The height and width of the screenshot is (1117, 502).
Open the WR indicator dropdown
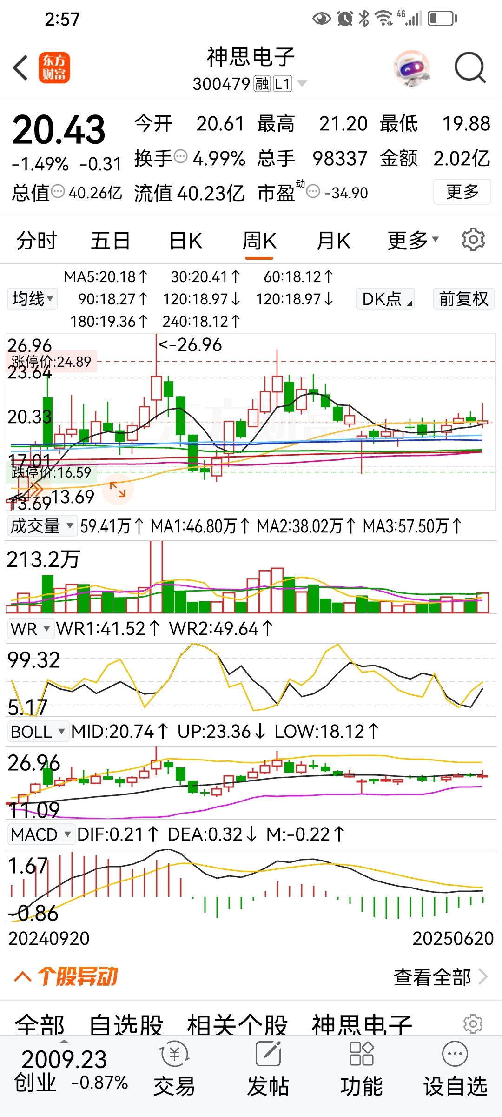30,628
